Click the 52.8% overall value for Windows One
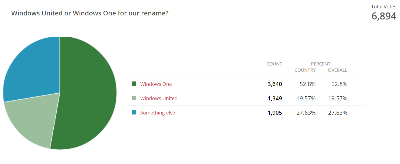This screenshot has width=400, height=164. click(339, 84)
